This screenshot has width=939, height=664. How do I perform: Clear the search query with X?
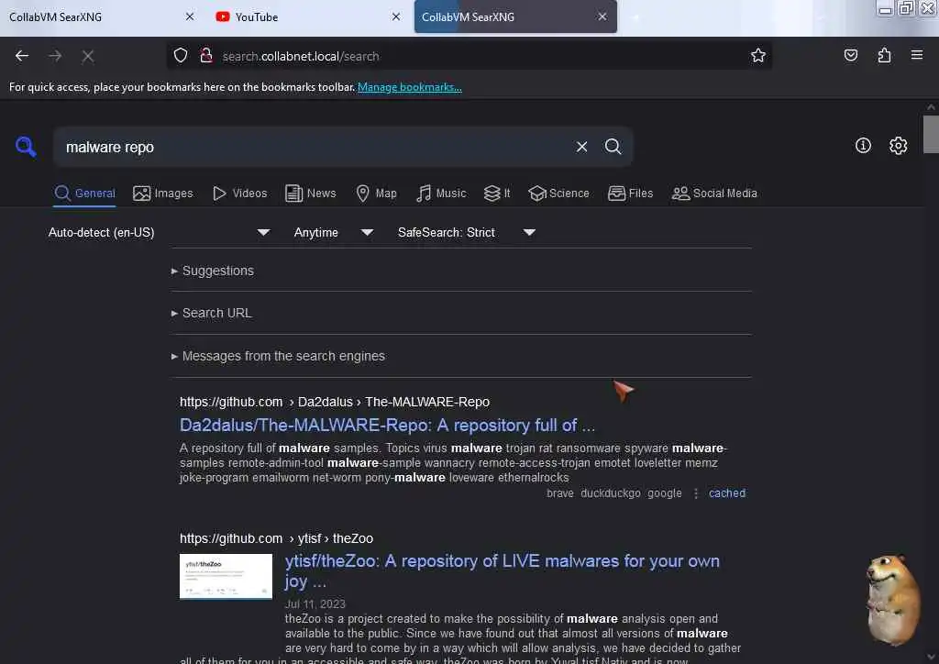click(x=581, y=147)
